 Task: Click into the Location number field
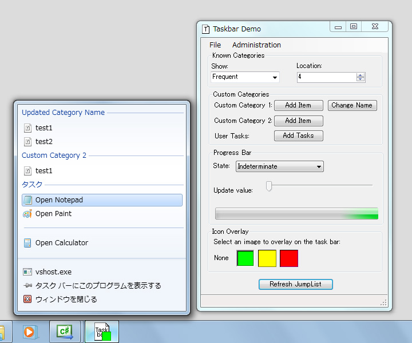327,77
